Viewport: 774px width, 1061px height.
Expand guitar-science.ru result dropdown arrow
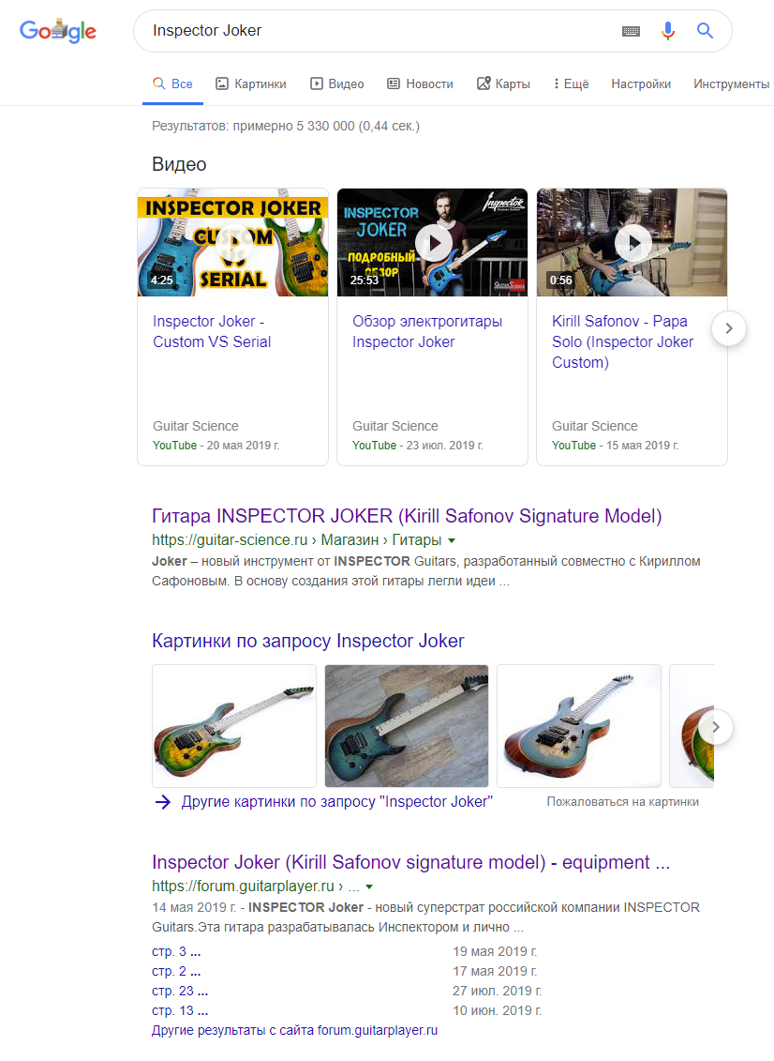coord(452,540)
